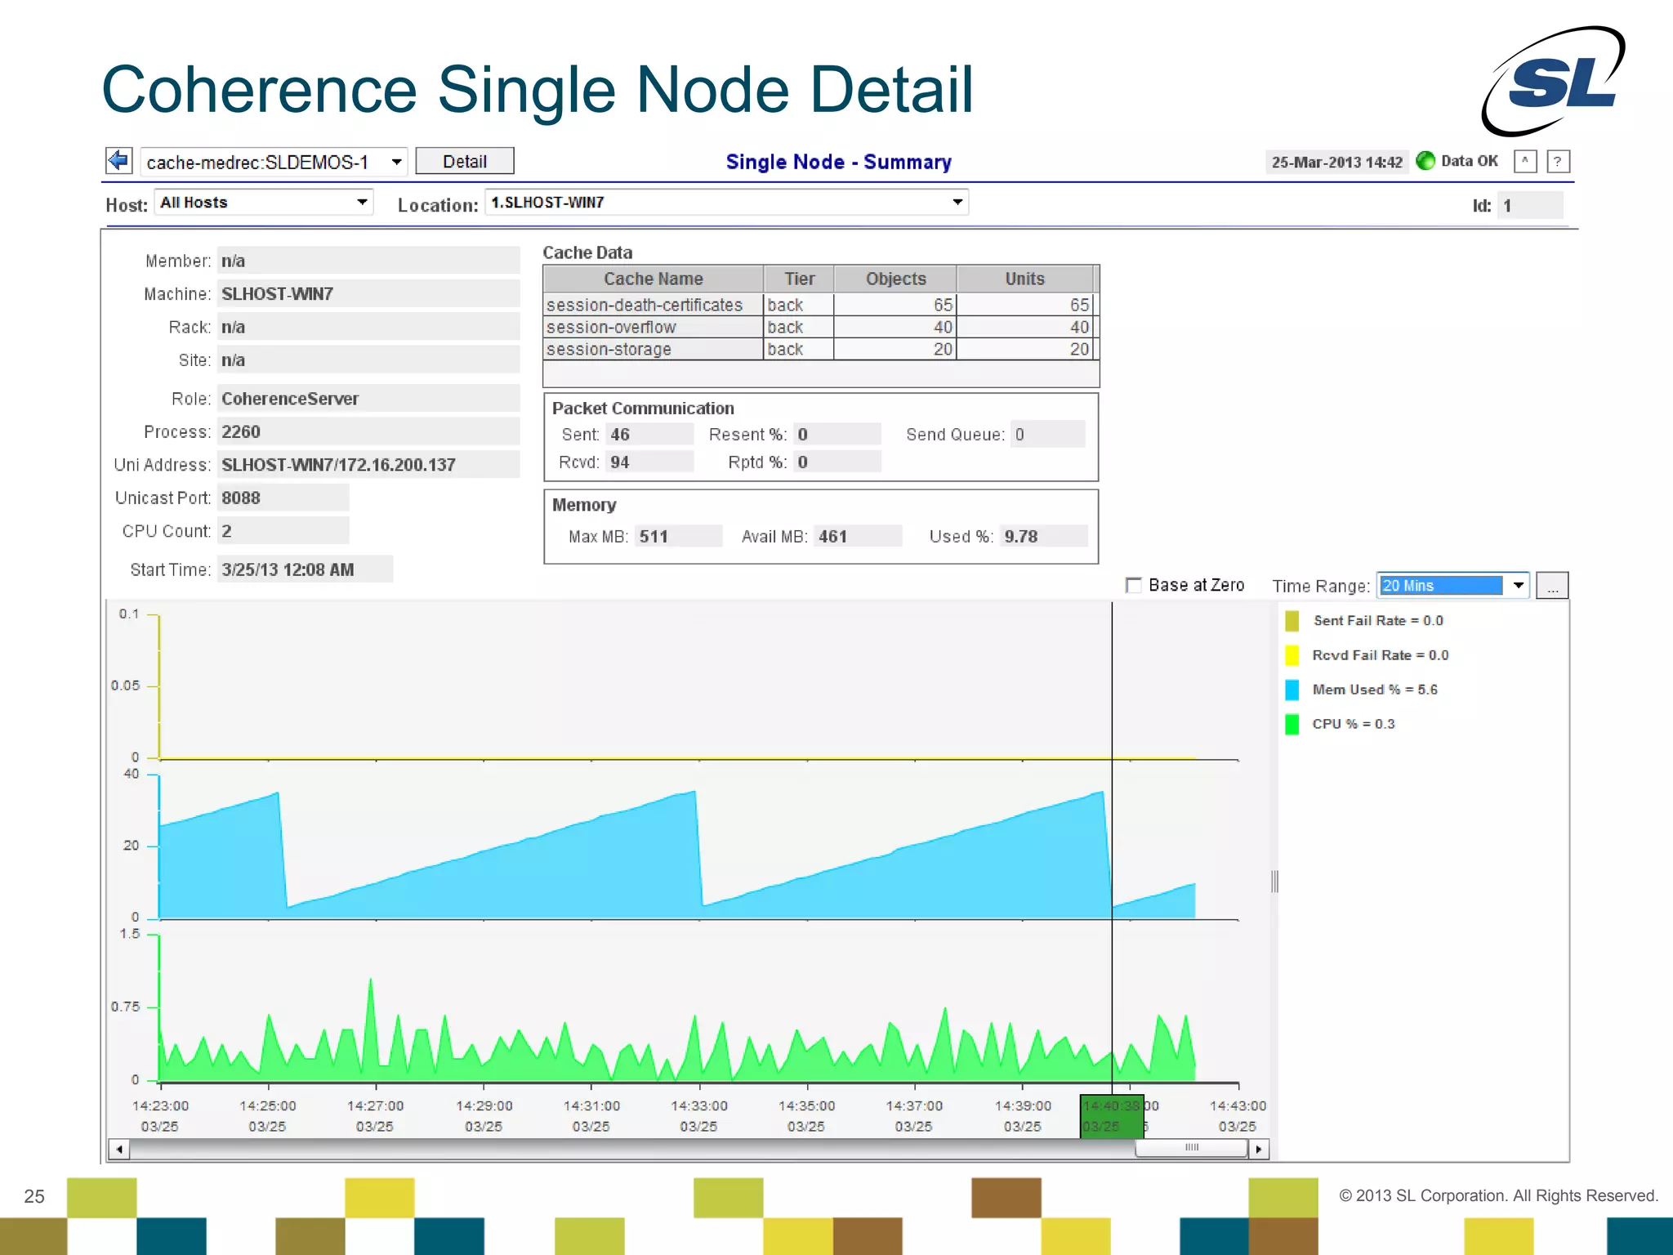
Task: Click the blue back arrow icon
Action: pos(119,160)
